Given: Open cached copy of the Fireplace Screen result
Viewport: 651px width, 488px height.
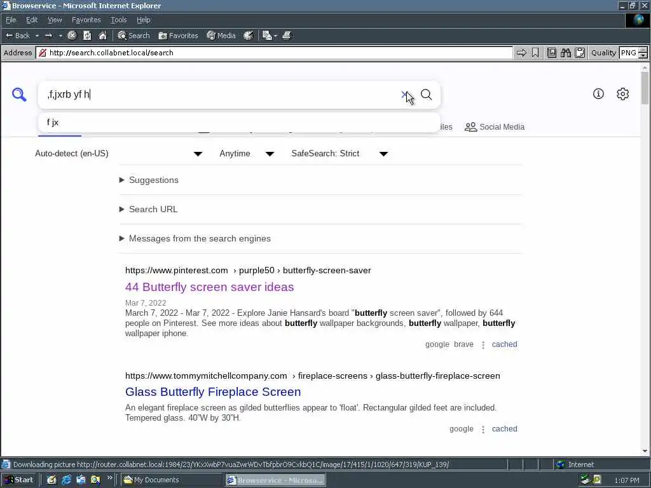Looking at the screenshot, I should (x=504, y=429).
